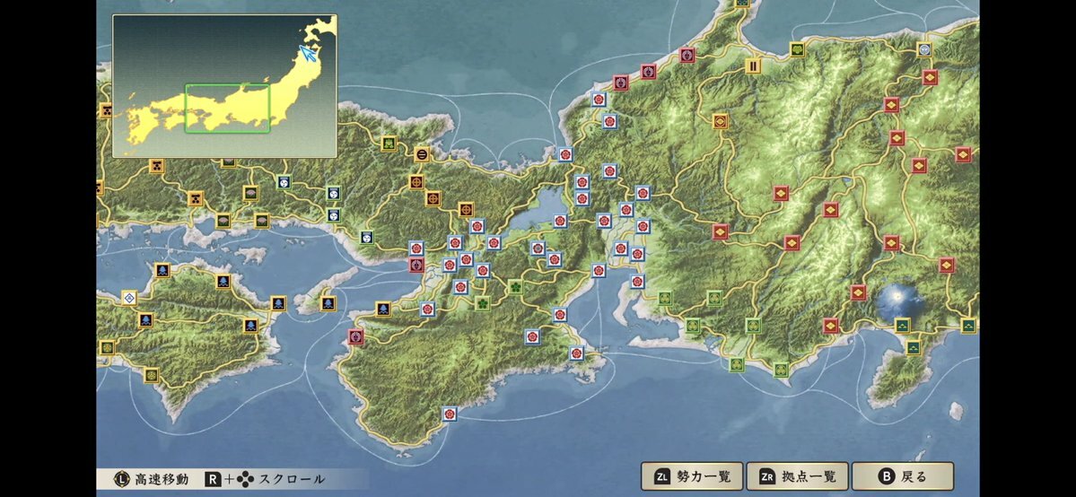Image resolution: width=1076 pixels, height=497 pixels.
Task: Select green leaf-crest castle beside striped-circle castle
Action: click(389, 143)
